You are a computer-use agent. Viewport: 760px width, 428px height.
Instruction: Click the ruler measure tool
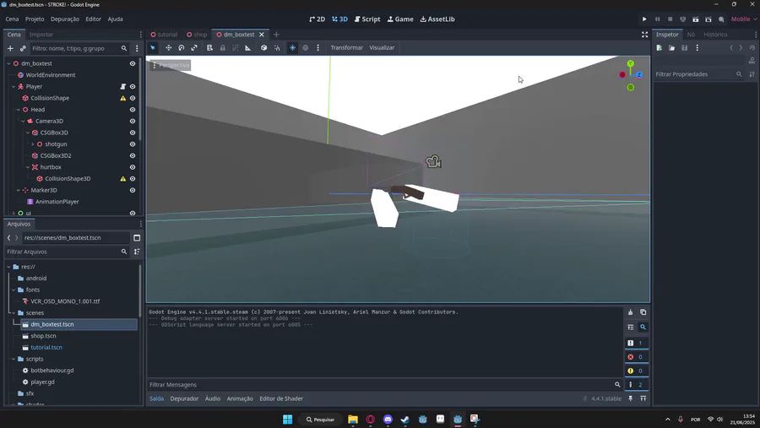[247, 47]
